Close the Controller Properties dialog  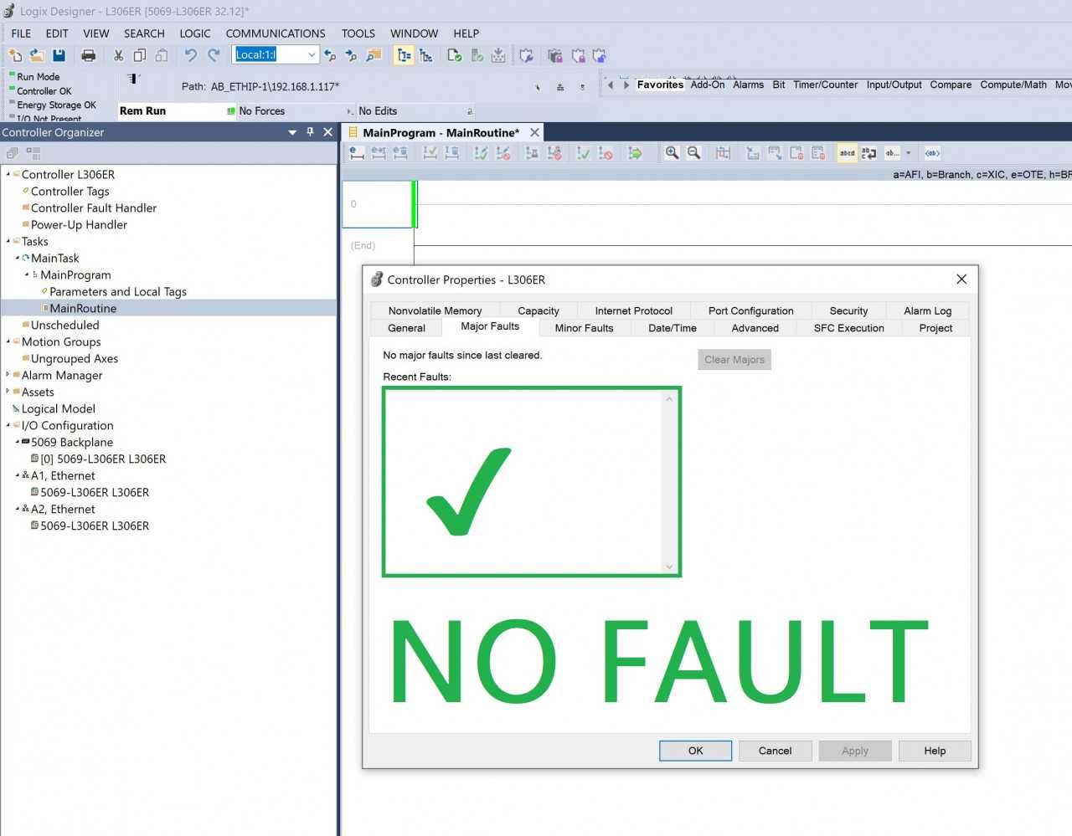click(x=961, y=280)
